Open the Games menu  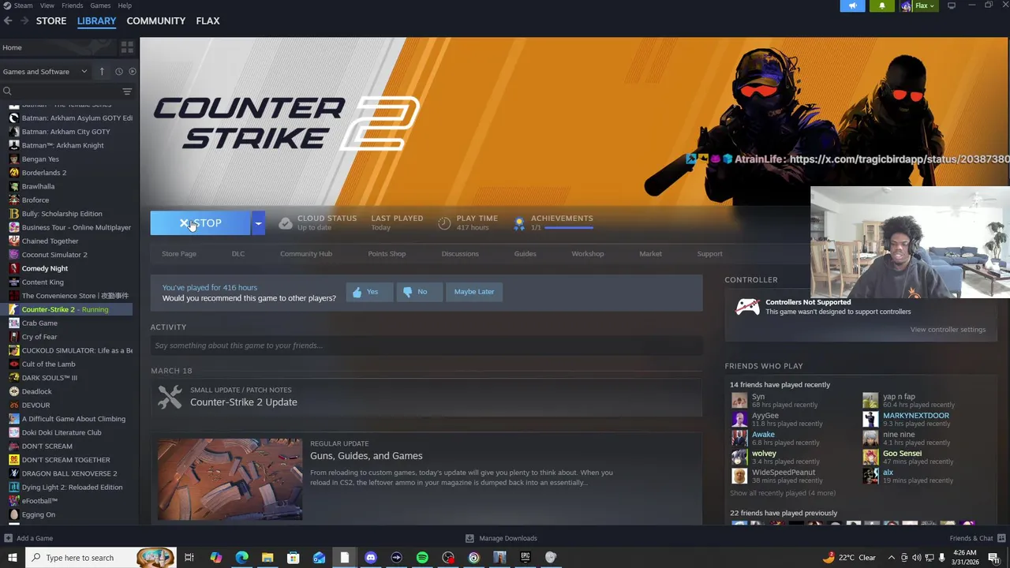[100, 6]
